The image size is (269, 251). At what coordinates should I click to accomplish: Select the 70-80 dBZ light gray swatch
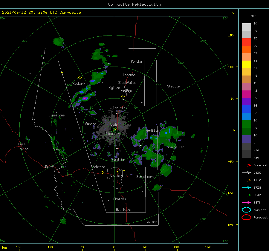point(246,27)
